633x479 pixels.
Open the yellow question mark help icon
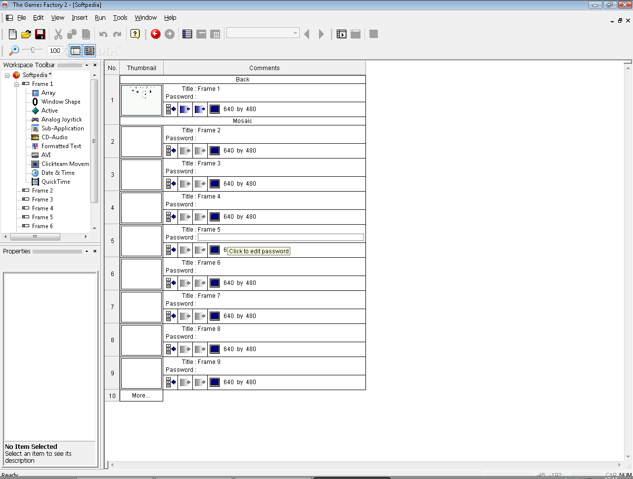pyautogui.click(x=135, y=34)
